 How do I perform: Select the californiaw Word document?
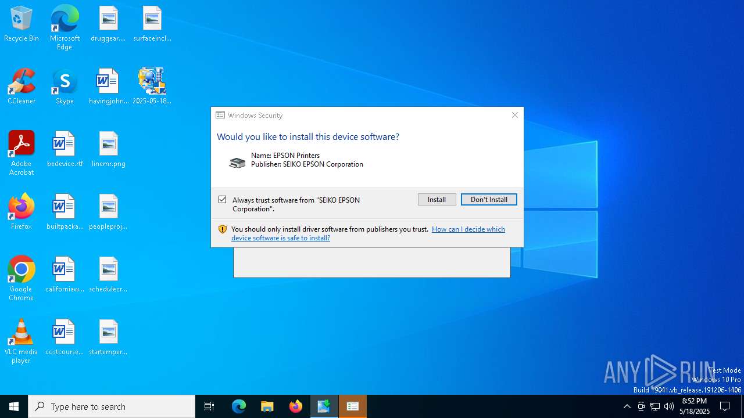tap(65, 275)
